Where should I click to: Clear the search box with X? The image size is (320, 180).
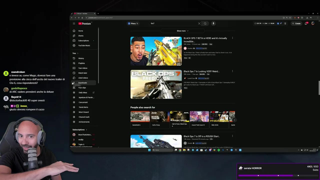click(199, 23)
